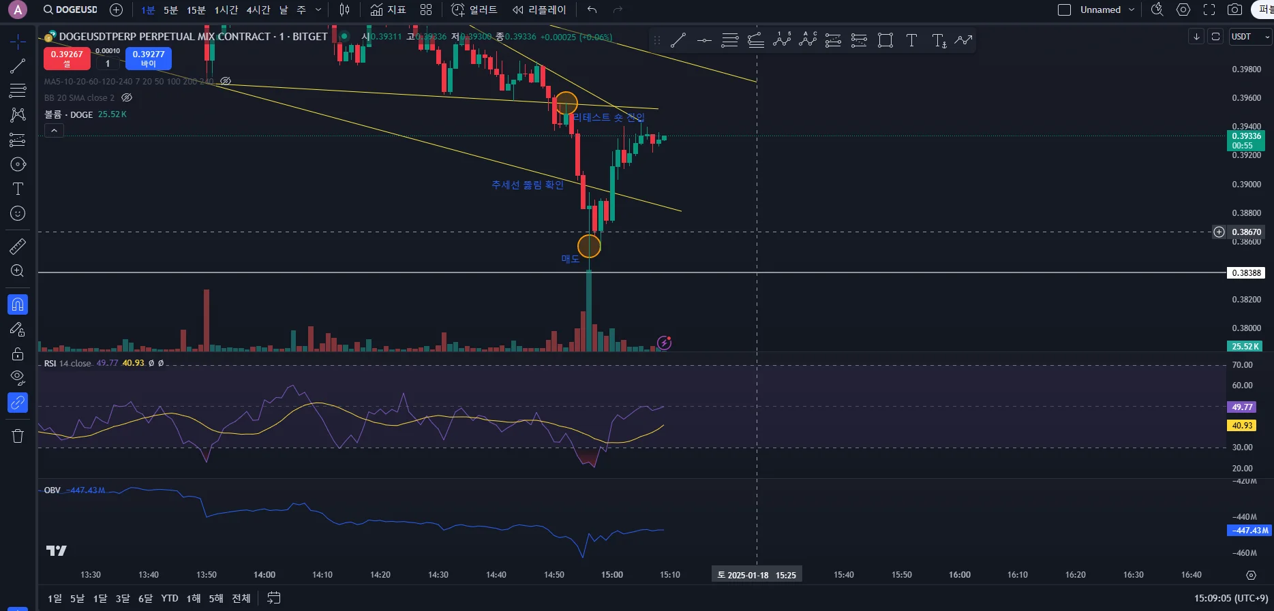The image size is (1274, 611).
Task: Open the USDT currency dropdown
Action: click(1250, 37)
